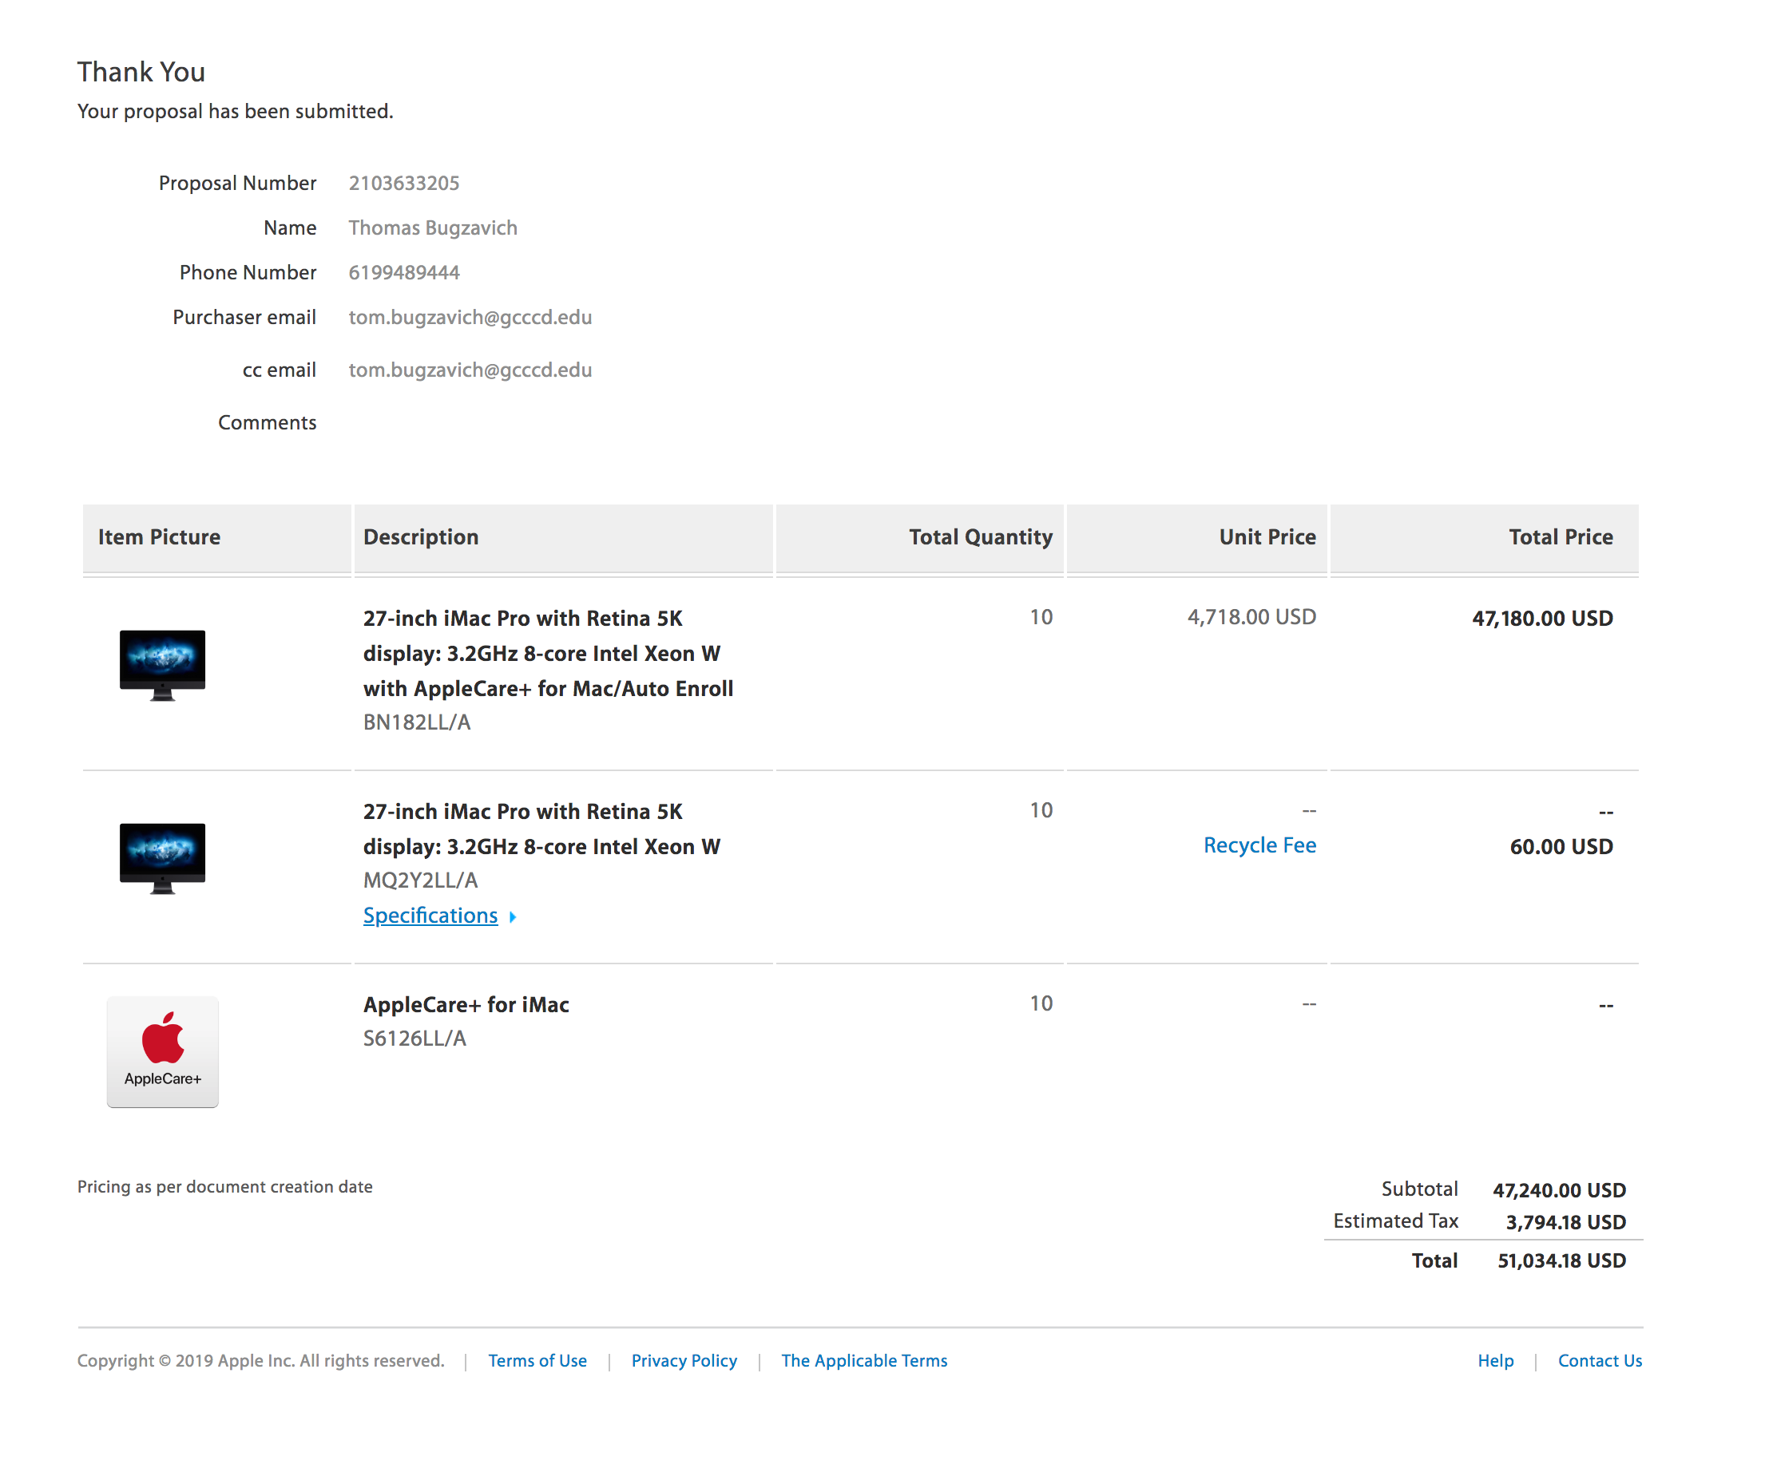Click the Unit Price column header
The width and height of the screenshot is (1765, 1464).
[1196, 537]
